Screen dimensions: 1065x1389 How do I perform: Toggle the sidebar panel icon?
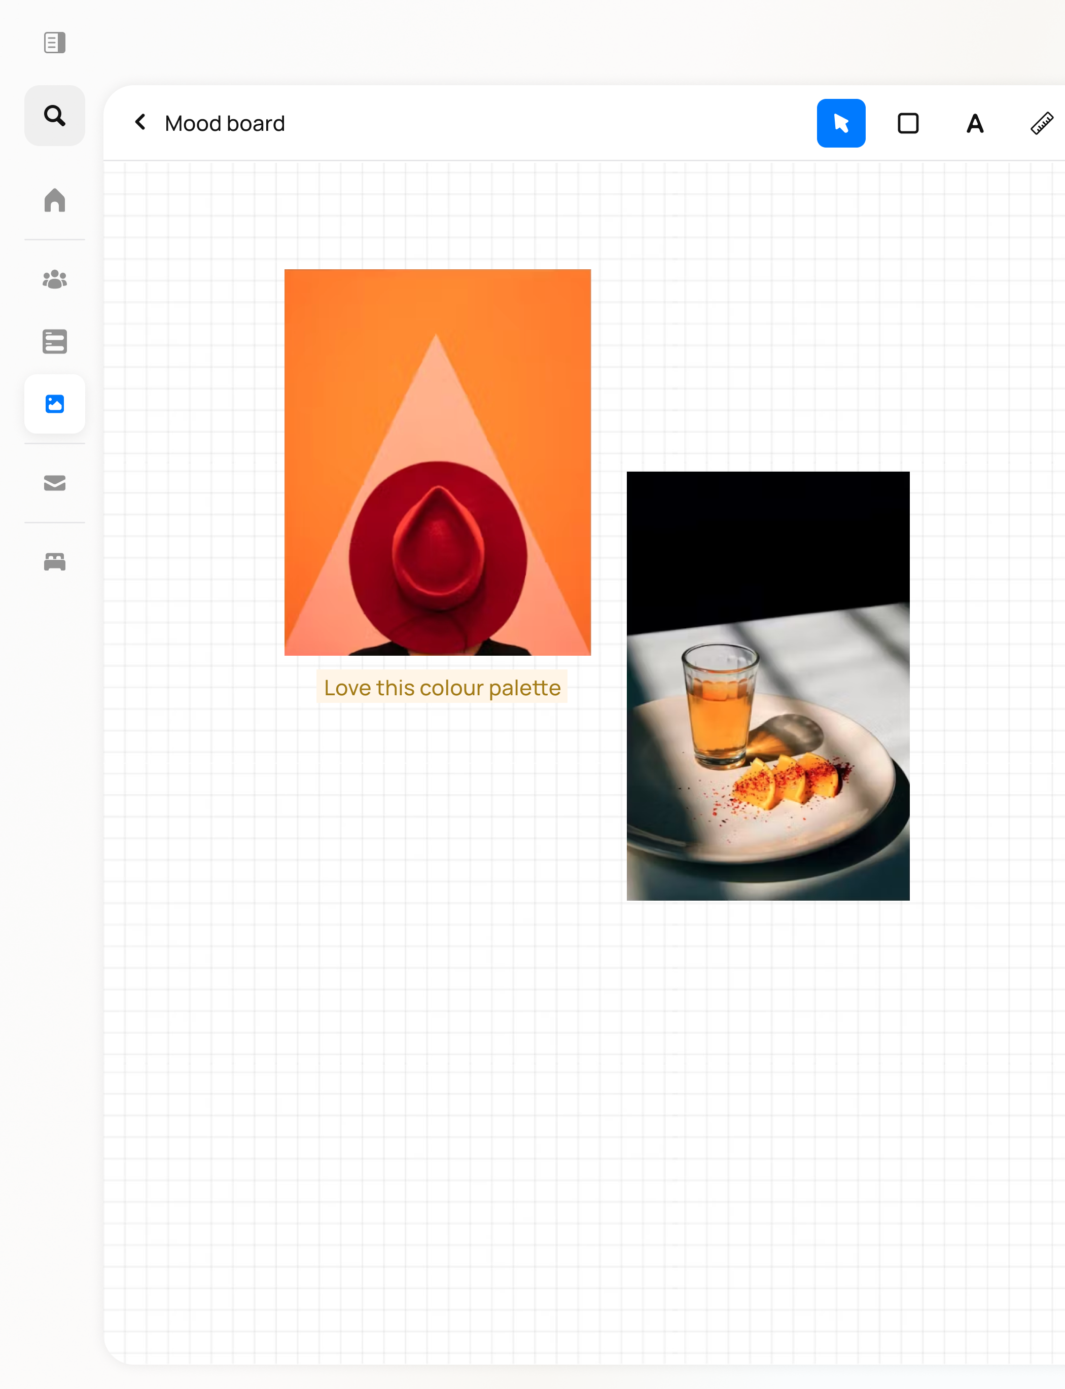[55, 43]
